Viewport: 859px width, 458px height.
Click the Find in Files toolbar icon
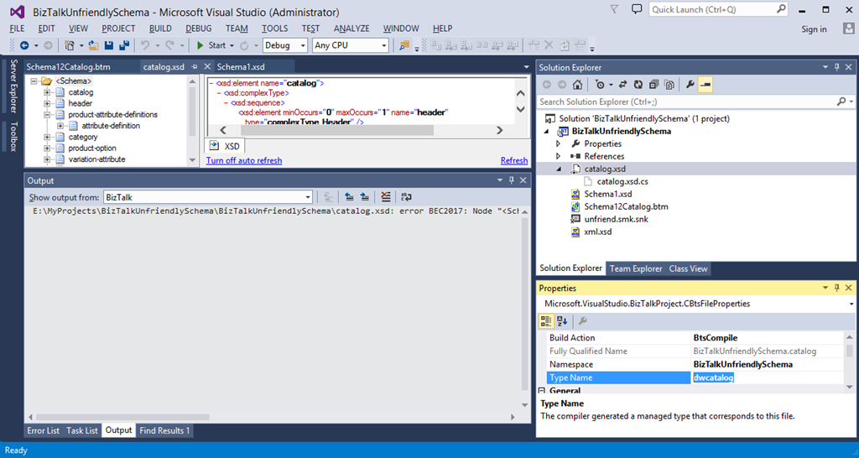click(404, 45)
